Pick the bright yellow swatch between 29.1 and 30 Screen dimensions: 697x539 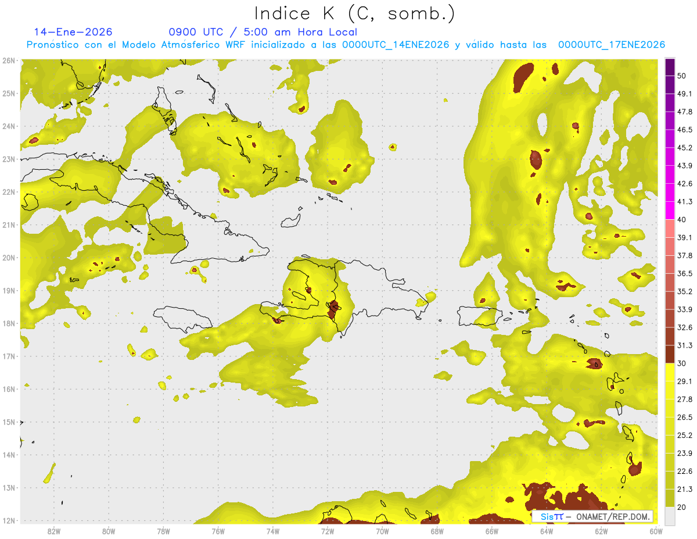pos(670,372)
